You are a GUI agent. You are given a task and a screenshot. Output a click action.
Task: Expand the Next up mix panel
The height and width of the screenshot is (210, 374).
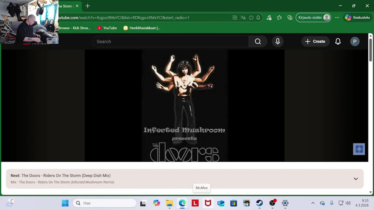pyautogui.click(x=356, y=179)
